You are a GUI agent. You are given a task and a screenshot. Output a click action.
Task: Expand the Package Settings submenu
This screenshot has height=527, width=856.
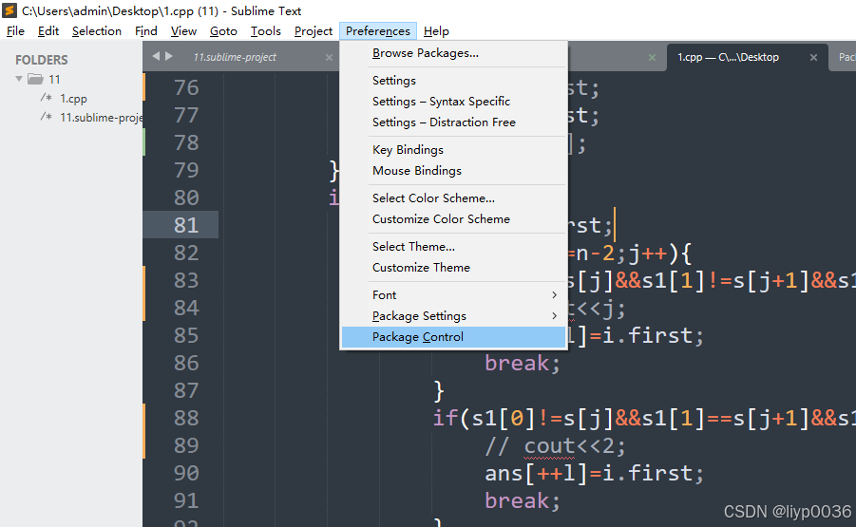[x=454, y=316]
